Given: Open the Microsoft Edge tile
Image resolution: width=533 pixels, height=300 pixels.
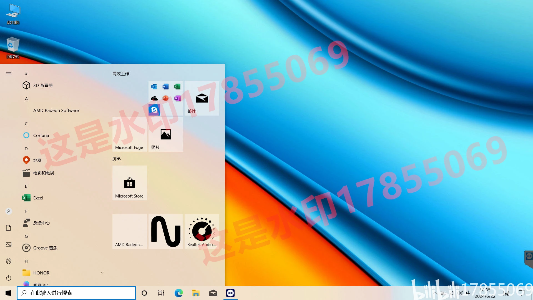Looking at the screenshot, I should [x=130, y=134].
